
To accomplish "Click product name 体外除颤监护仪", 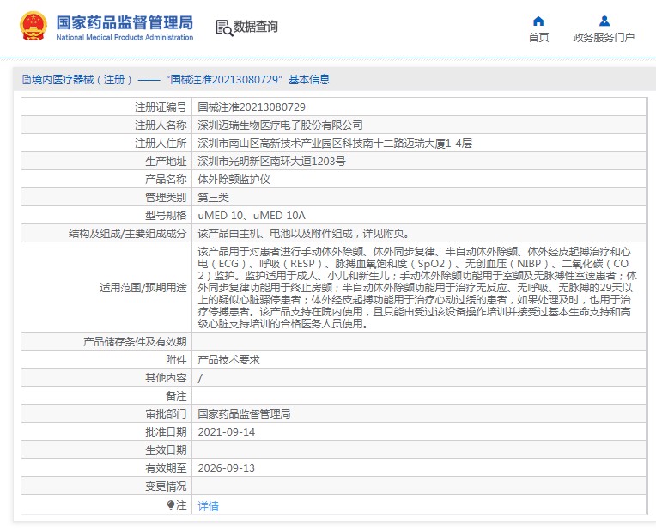I will 234,180.
